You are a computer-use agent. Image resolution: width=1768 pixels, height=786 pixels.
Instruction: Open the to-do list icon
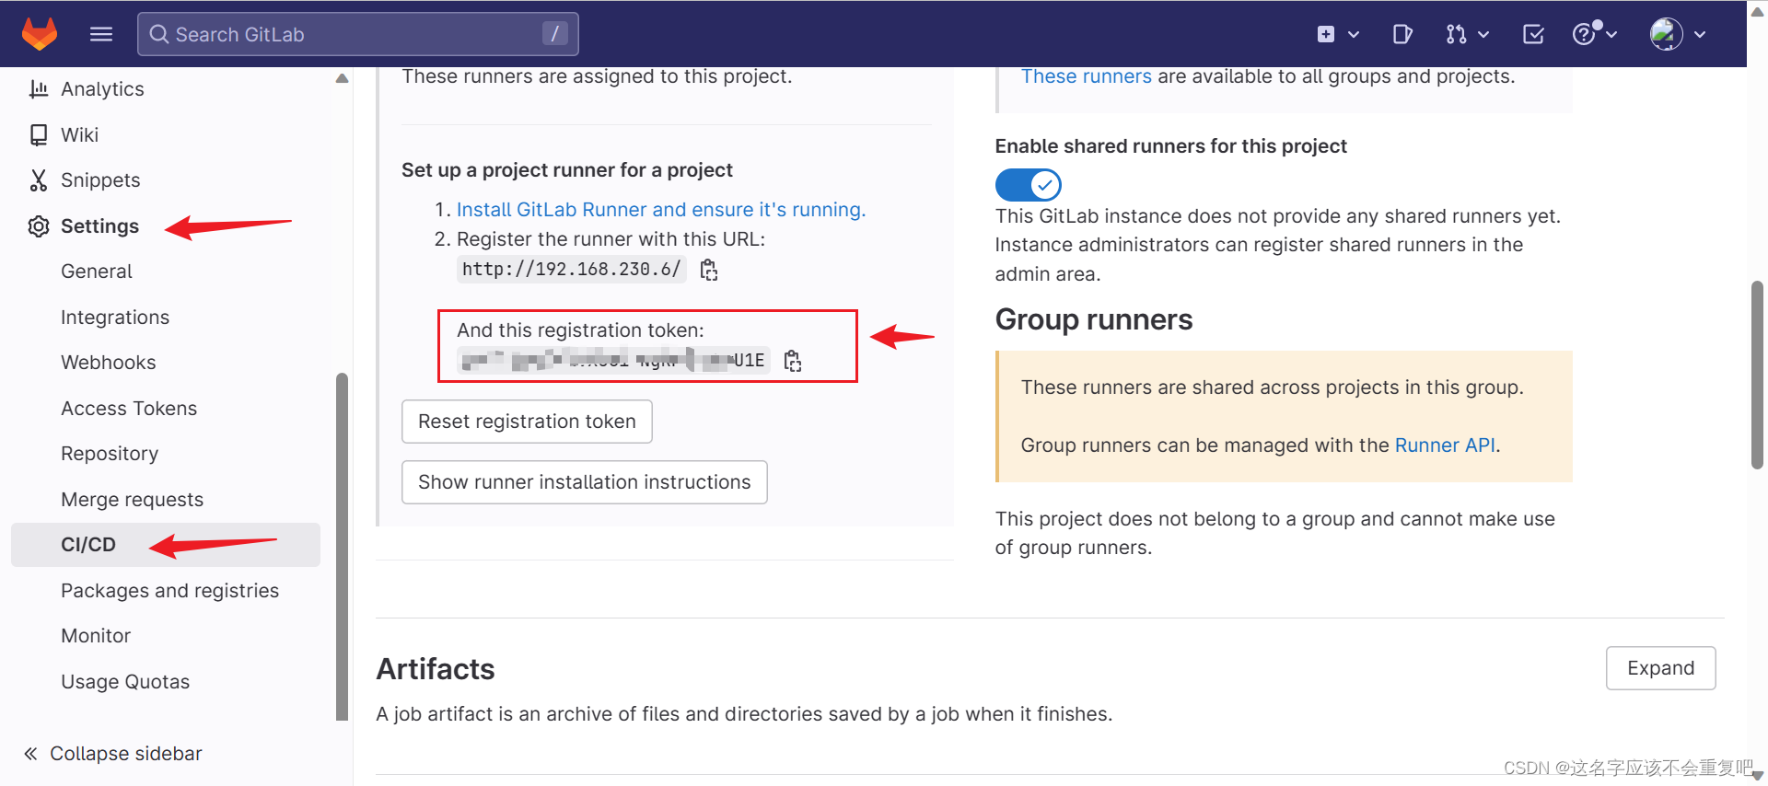[x=1533, y=34]
